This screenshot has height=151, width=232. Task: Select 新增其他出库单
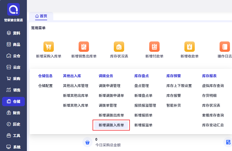(76, 96)
